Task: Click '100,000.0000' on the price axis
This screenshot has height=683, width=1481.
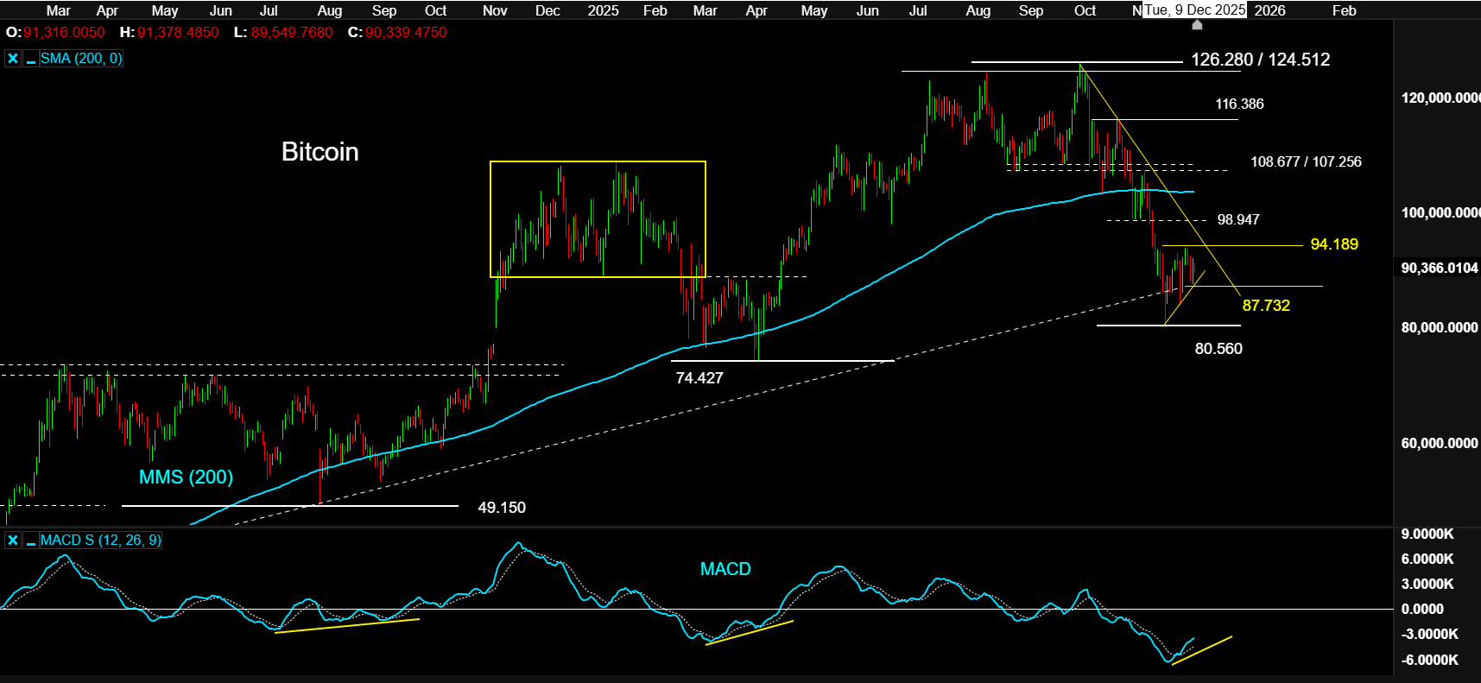Action: click(x=1440, y=212)
